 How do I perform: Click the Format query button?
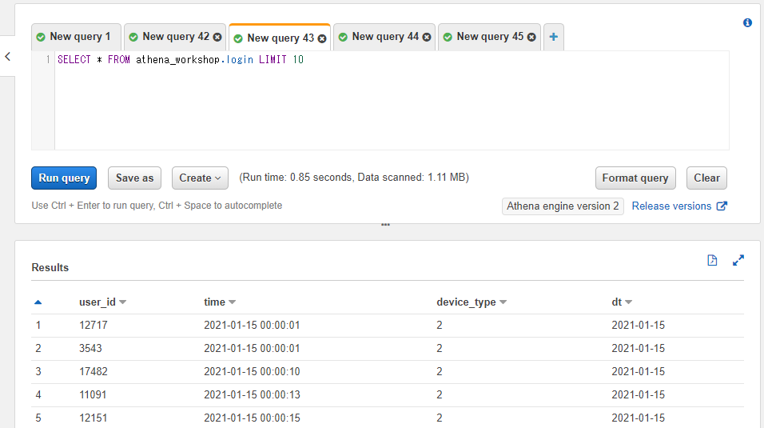pyautogui.click(x=635, y=178)
